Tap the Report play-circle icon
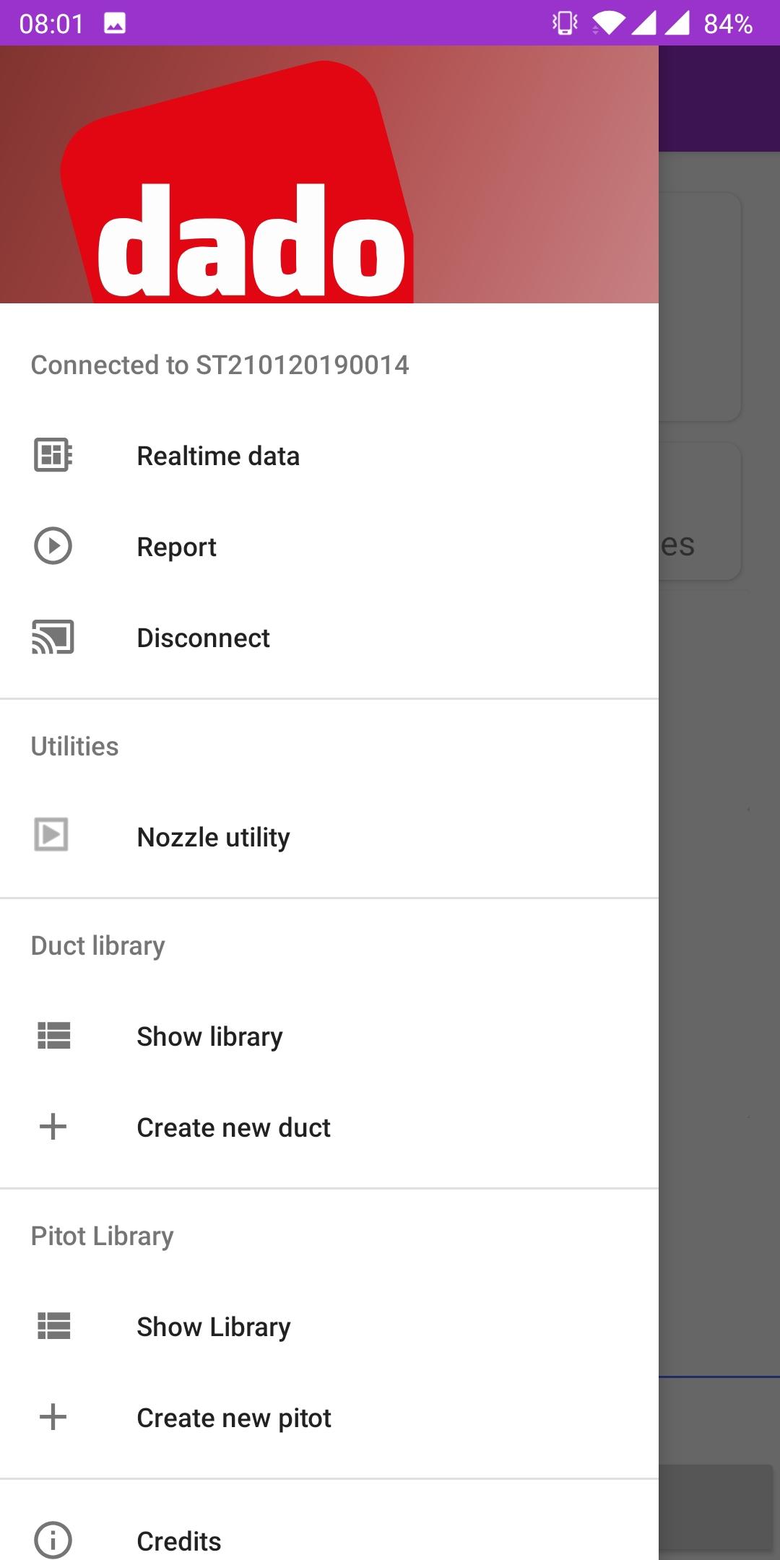Viewport: 780px width, 1560px height. tap(53, 546)
